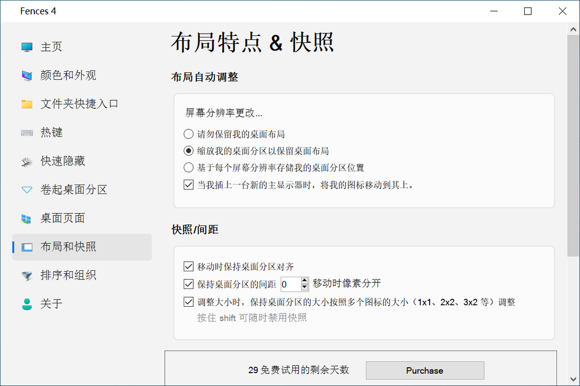Disable 移动时保持桌面分区对齐
The width and height of the screenshot is (580, 386).
click(x=189, y=266)
